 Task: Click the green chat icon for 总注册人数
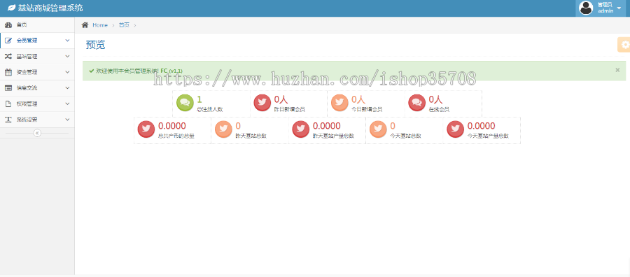click(x=185, y=103)
